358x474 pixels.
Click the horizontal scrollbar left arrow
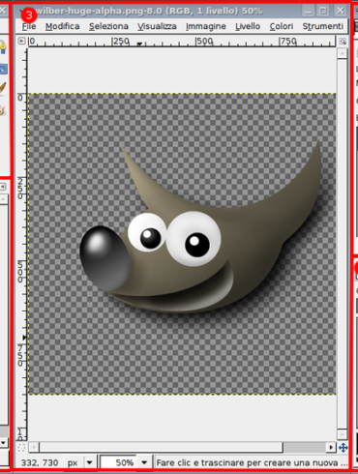(x=34, y=447)
